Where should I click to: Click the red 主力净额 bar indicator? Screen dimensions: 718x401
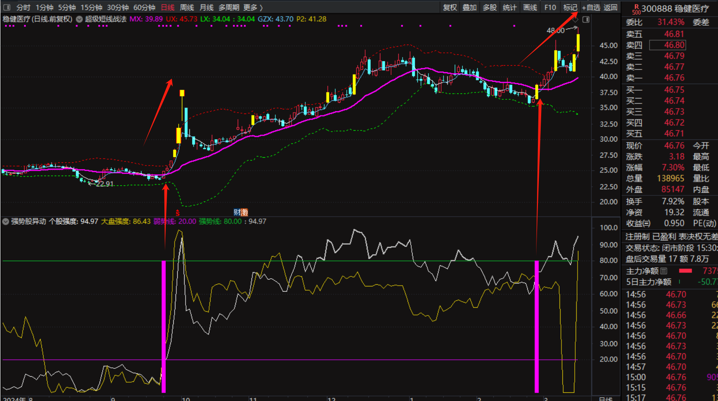click(685, 271)
